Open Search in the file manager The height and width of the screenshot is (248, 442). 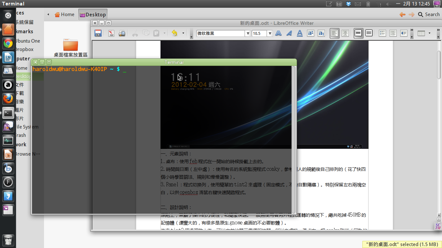429,15
